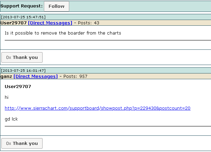The height and width of the screenshot is (152, 211).
Task: Click the Support Request label
Action: (22, 6)
